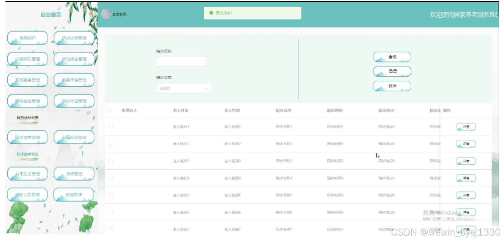Click the 重置 reset button

(392, 71)
